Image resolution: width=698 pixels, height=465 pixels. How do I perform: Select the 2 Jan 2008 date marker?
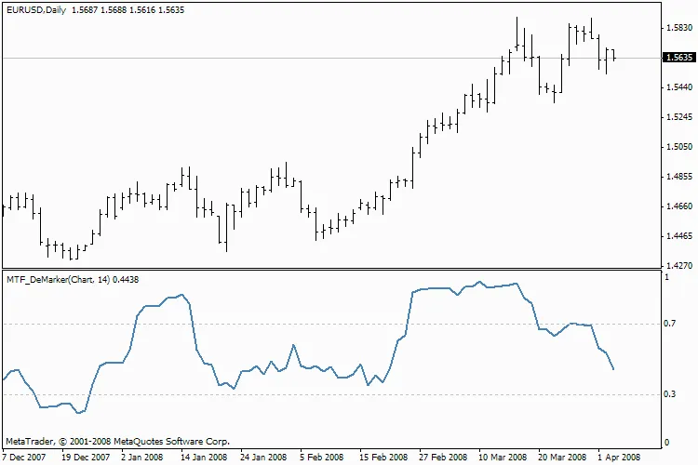pyautogui.click(x=144, y=458)
